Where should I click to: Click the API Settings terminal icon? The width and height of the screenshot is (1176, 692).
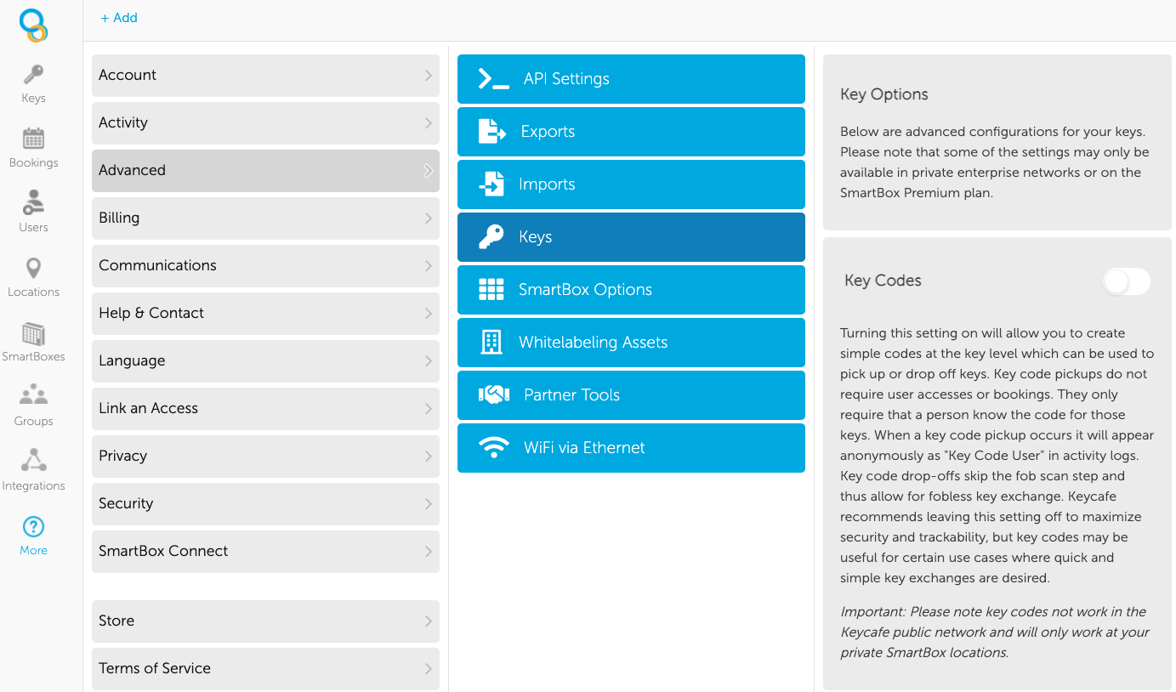tap(494, 79)
